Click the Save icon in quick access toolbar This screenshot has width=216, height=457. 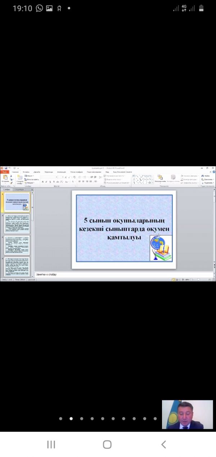click(6, 168)
